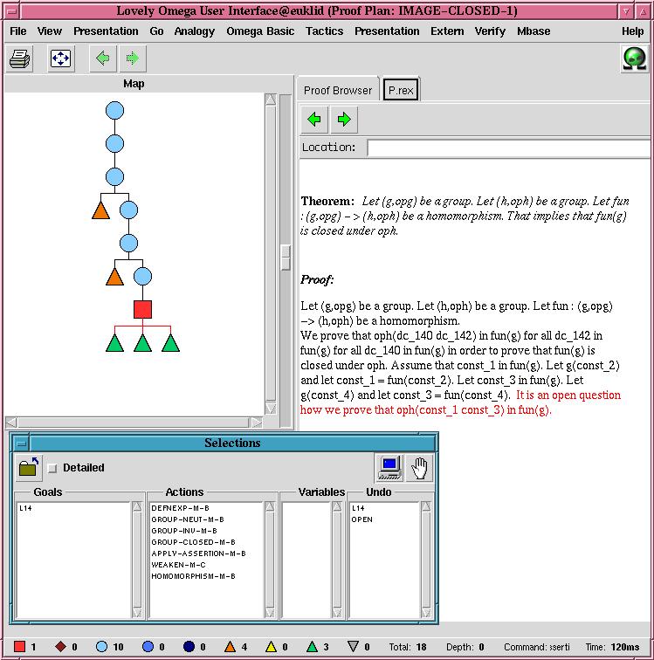Click the folder icon in Selections panel

(29, 468)
